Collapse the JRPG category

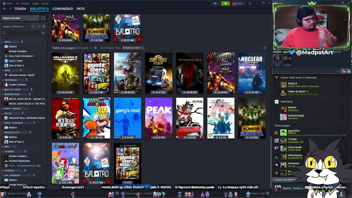click(x=2, y=70)
